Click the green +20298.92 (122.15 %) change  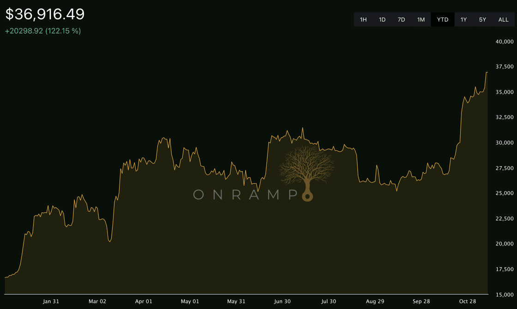[x=43, y=31]
